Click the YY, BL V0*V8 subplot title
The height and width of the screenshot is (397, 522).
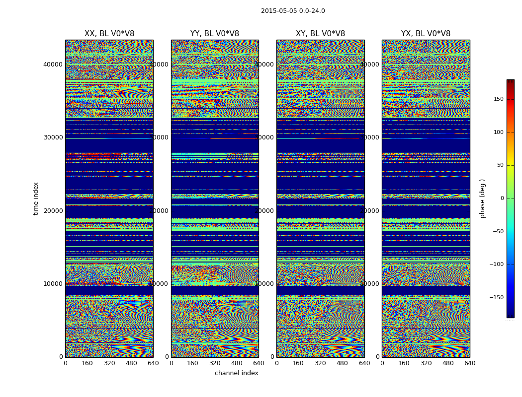215,34
